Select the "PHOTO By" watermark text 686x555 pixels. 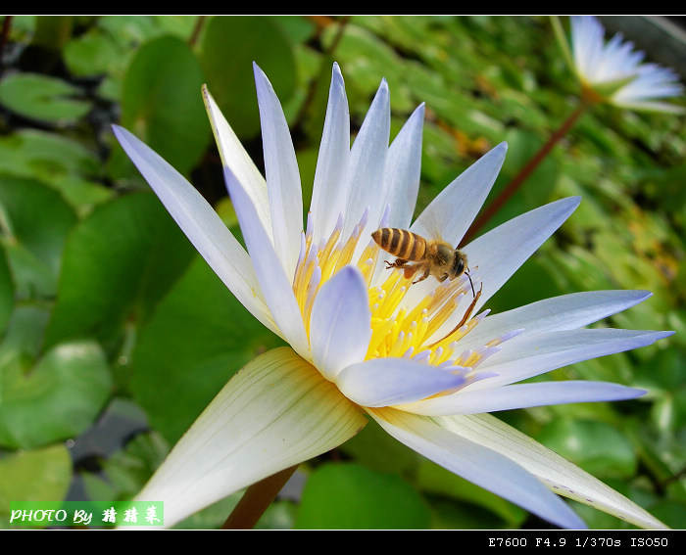tap(51, 515)
